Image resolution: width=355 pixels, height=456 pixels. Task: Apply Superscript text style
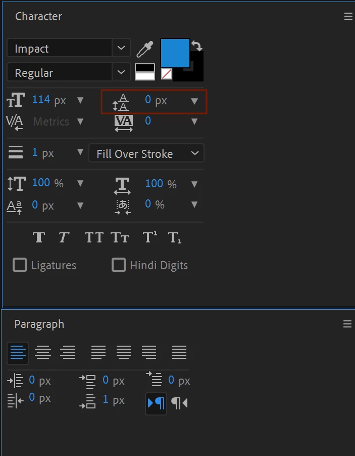pyautogui.click(x=150, y=237)
